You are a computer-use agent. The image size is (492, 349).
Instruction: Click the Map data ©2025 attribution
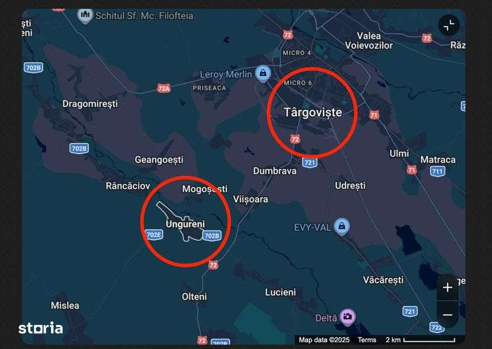(x=324, y=340)
